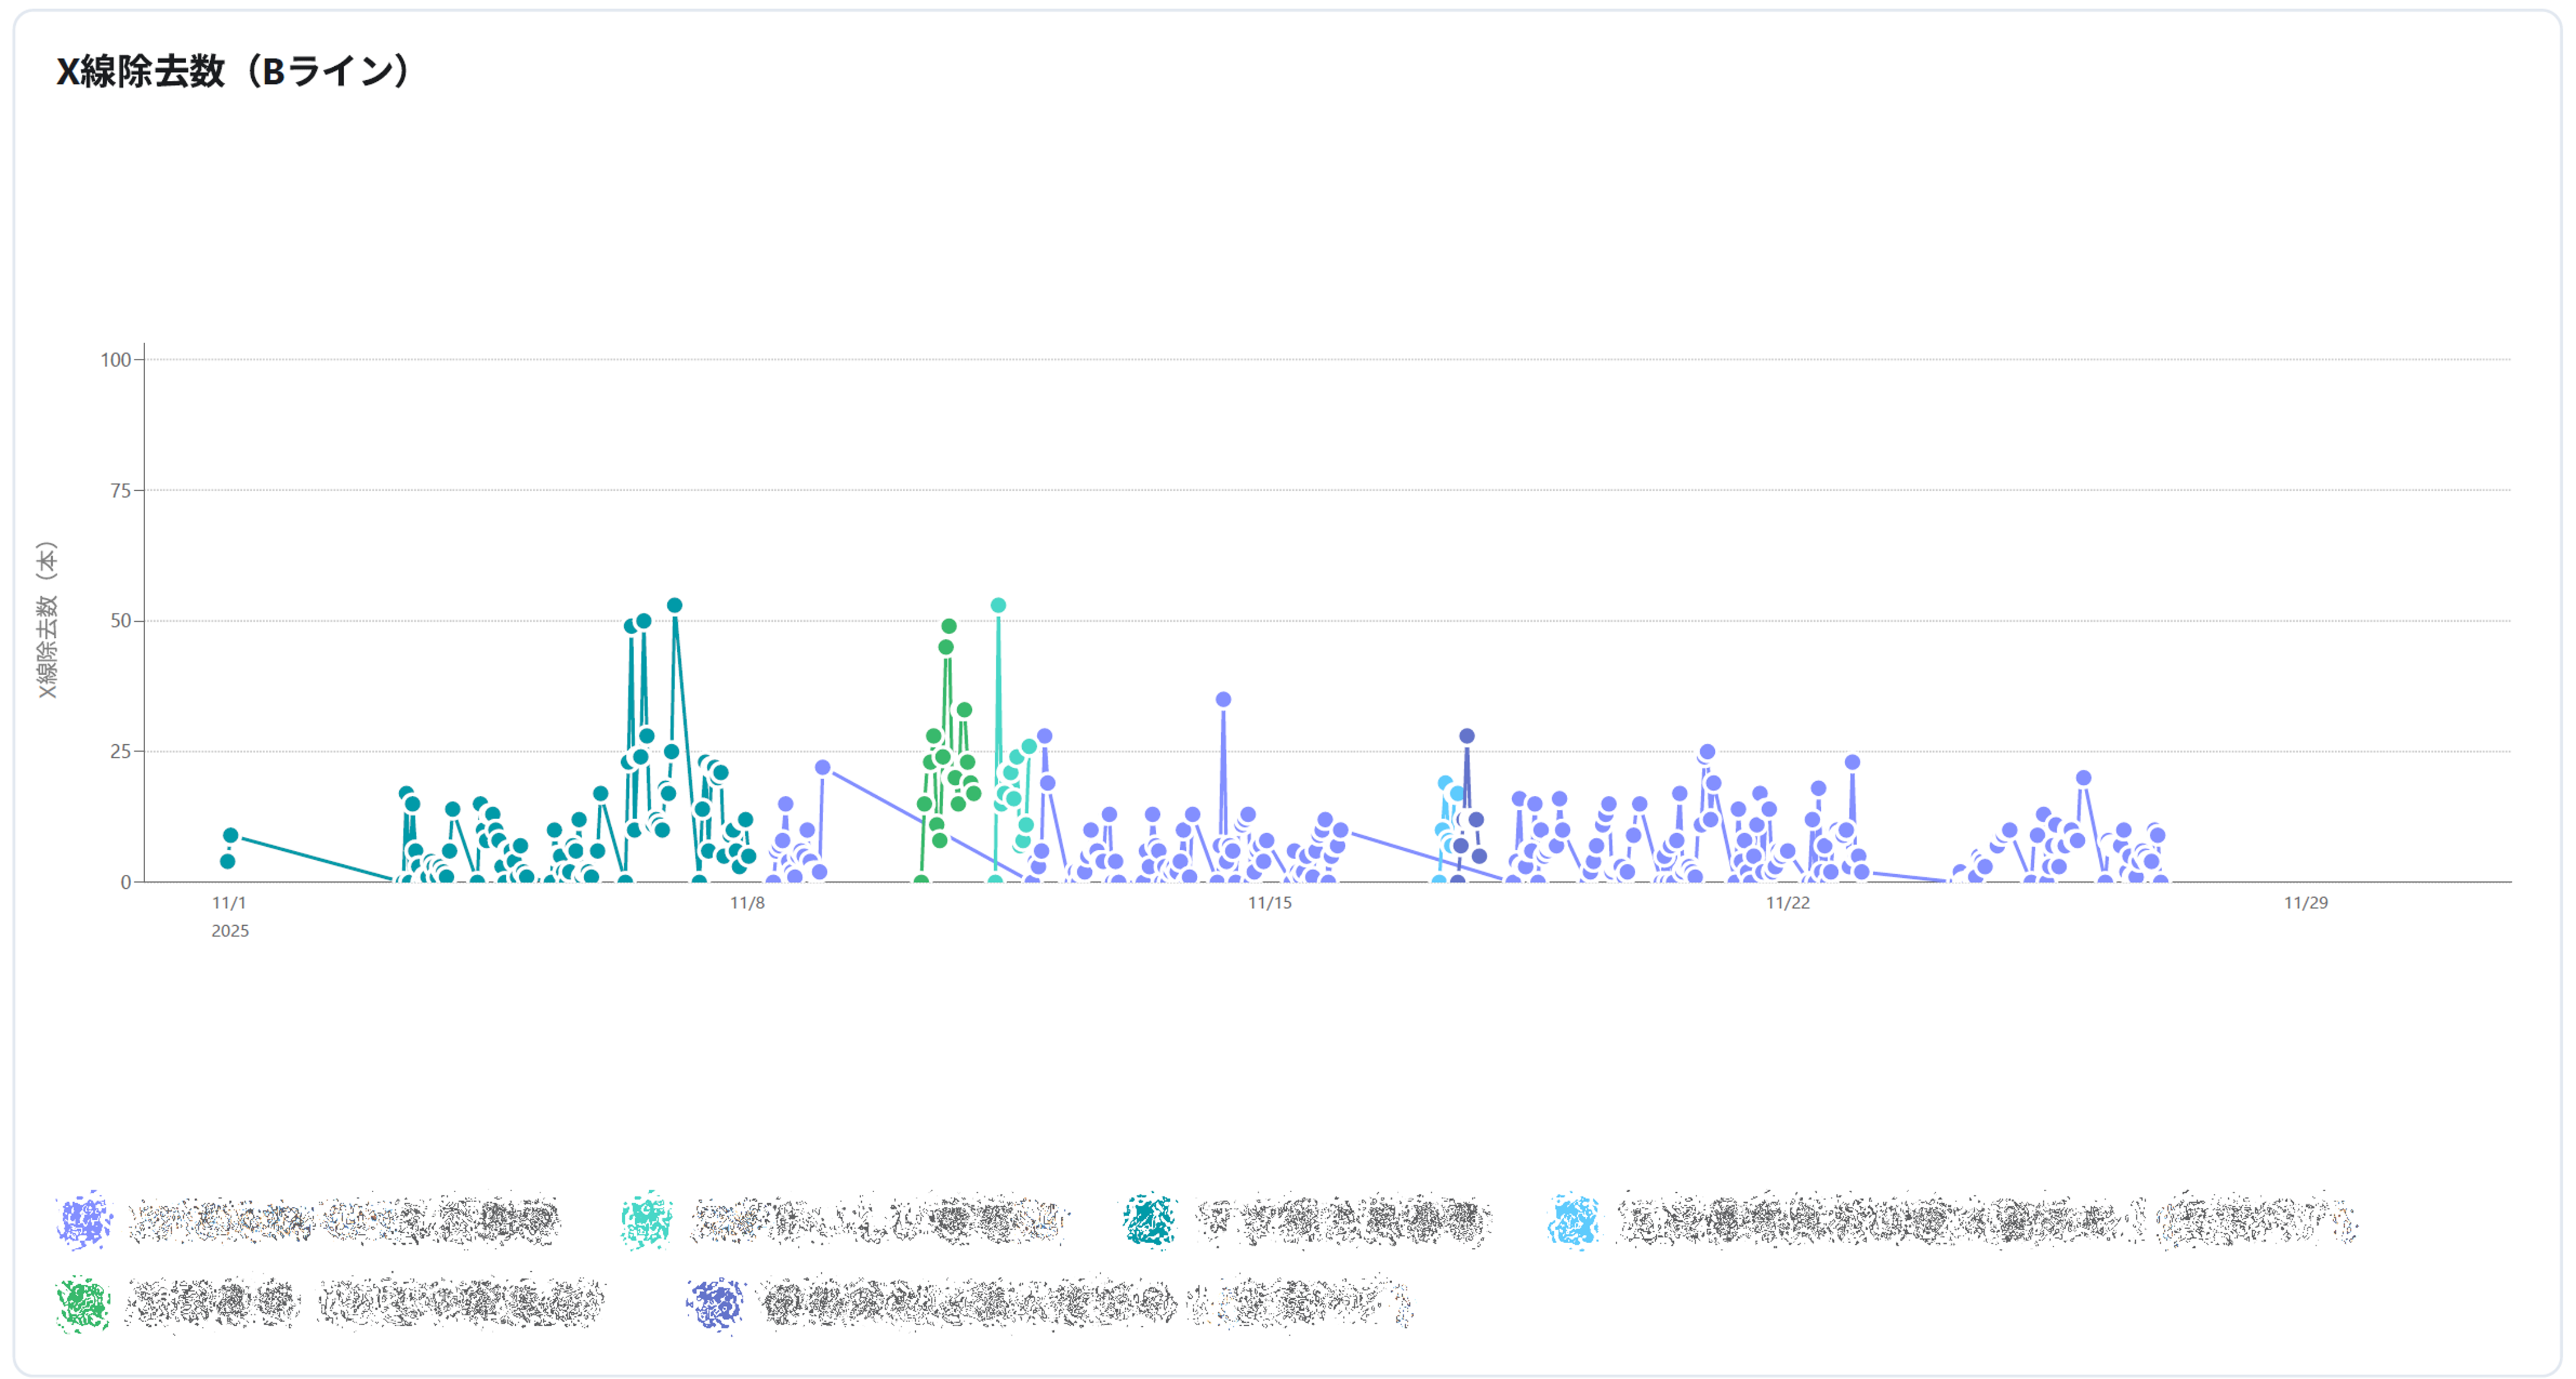Click the turquoise peak point at 53

[x=998, y=605]
